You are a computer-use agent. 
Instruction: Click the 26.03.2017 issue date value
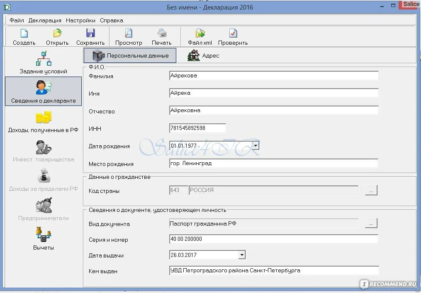(184, 255)
